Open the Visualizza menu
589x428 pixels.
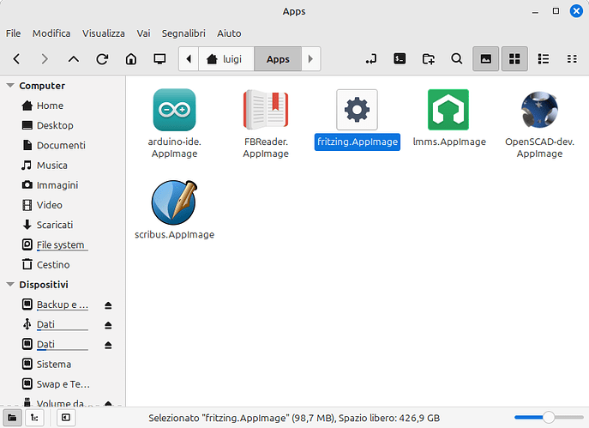pos(104,33)
